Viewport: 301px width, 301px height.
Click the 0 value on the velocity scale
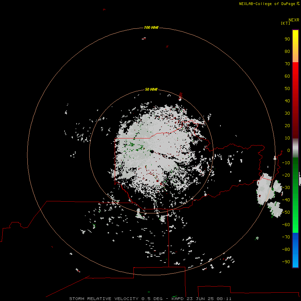(x=289, y=150)
